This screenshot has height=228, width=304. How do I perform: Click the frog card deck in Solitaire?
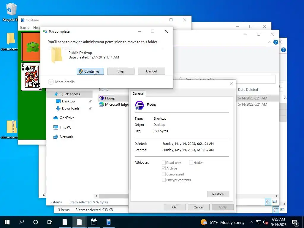(x=31, y=47)
